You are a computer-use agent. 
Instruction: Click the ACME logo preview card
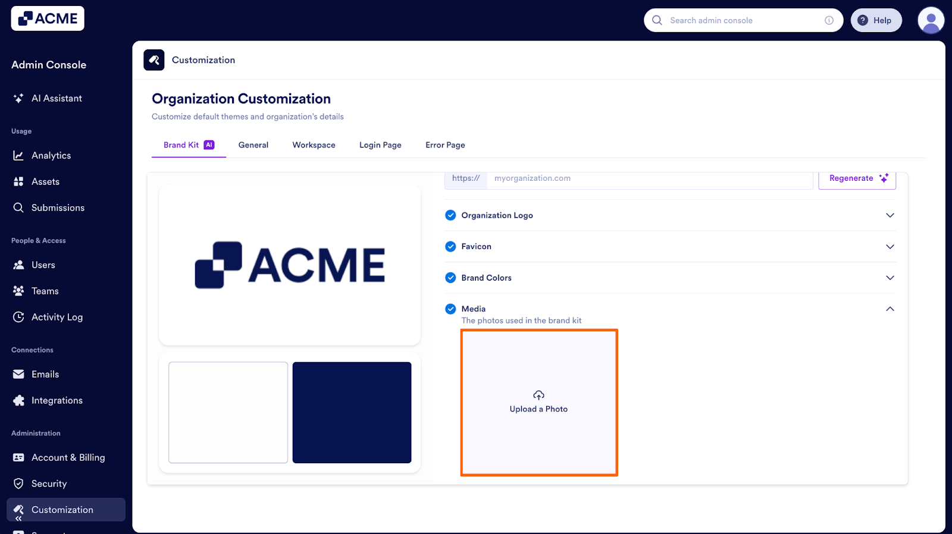click(x=290, y=265)
